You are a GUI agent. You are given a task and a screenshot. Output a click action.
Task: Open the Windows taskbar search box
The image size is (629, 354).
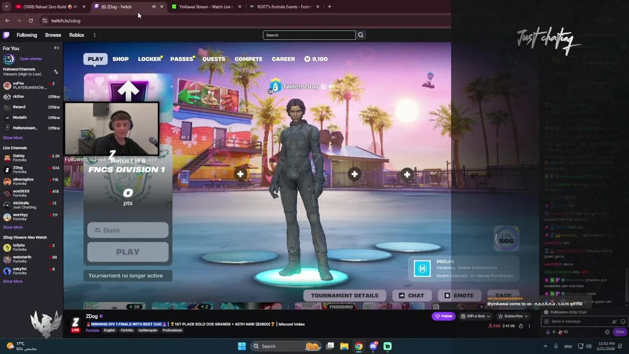pyautogui.click(x=286, y=346)
